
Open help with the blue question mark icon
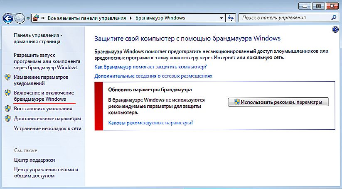click(335, 29)
